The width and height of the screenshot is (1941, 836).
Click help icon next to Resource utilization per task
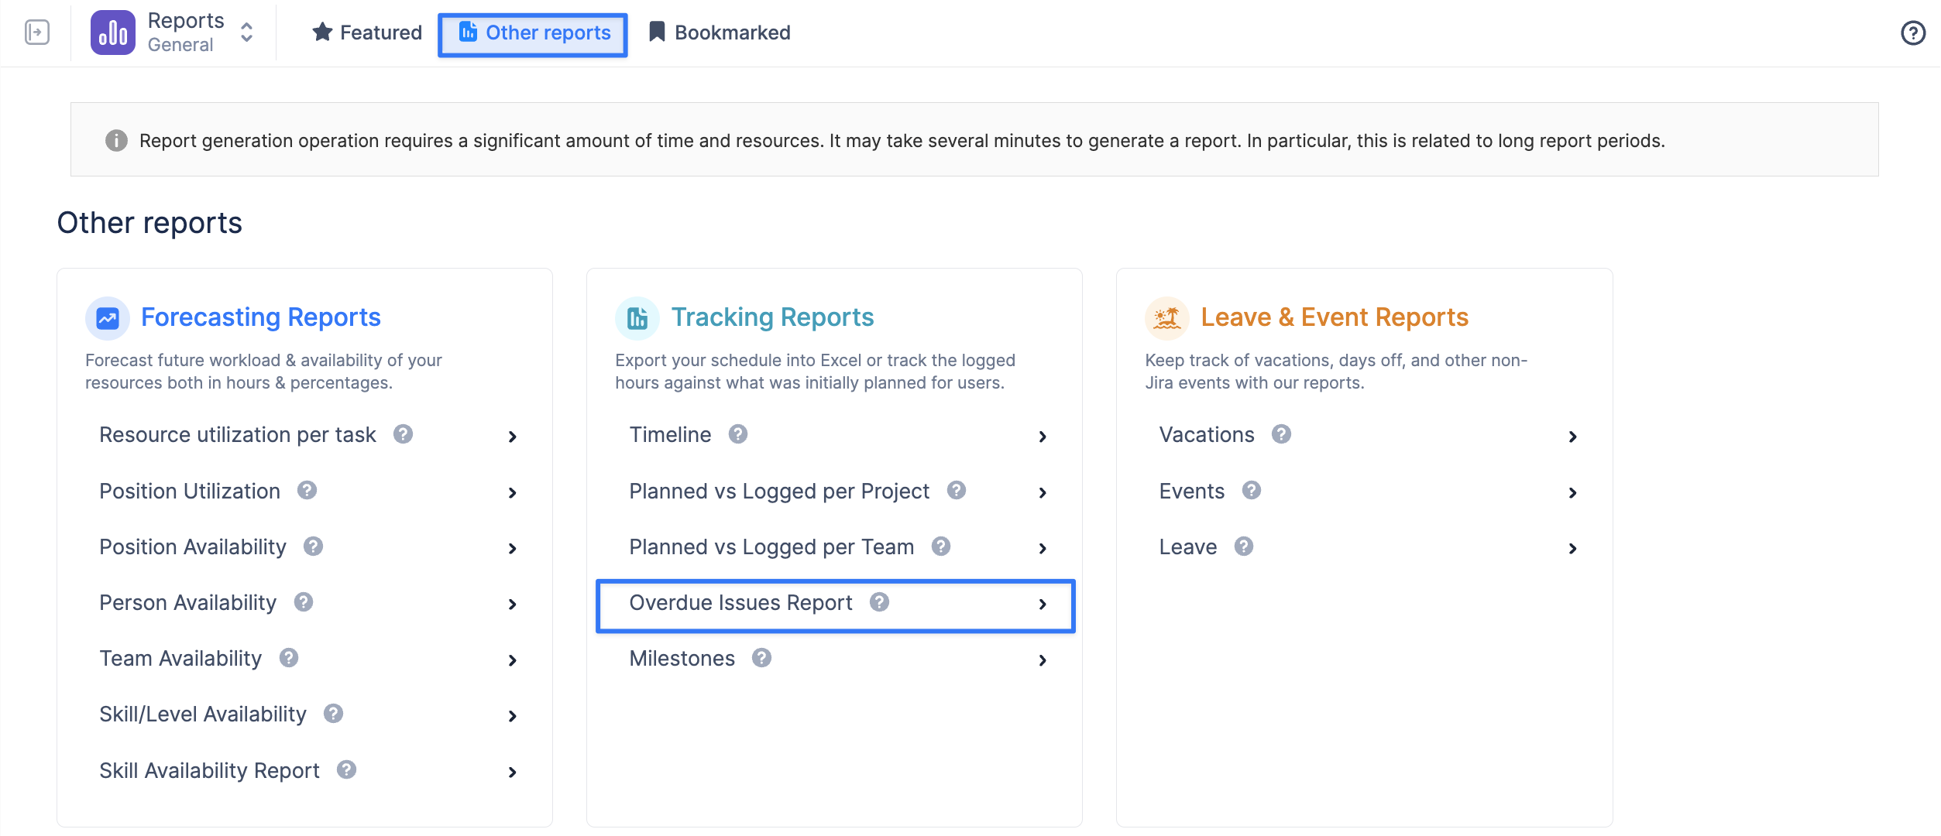pyautogui.click(x=403, y=434)
